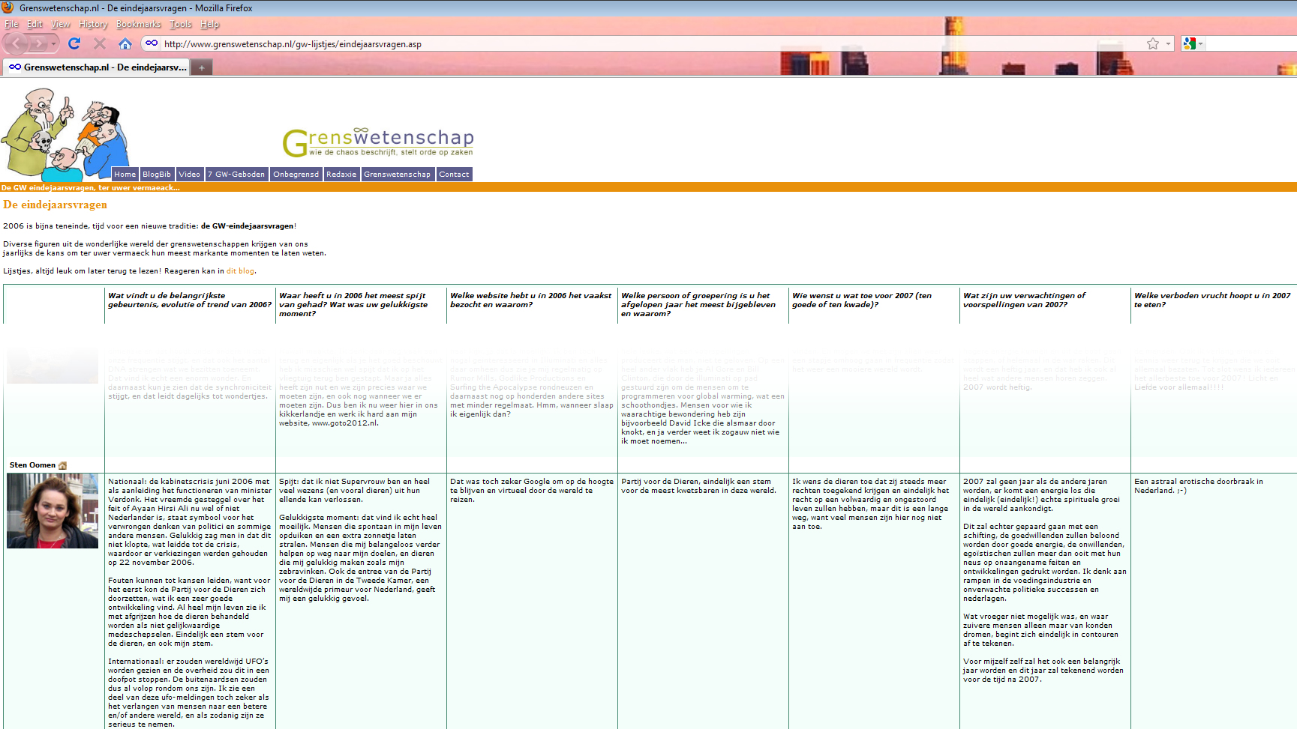Go to the Firefox home page icon

(125, 43)
